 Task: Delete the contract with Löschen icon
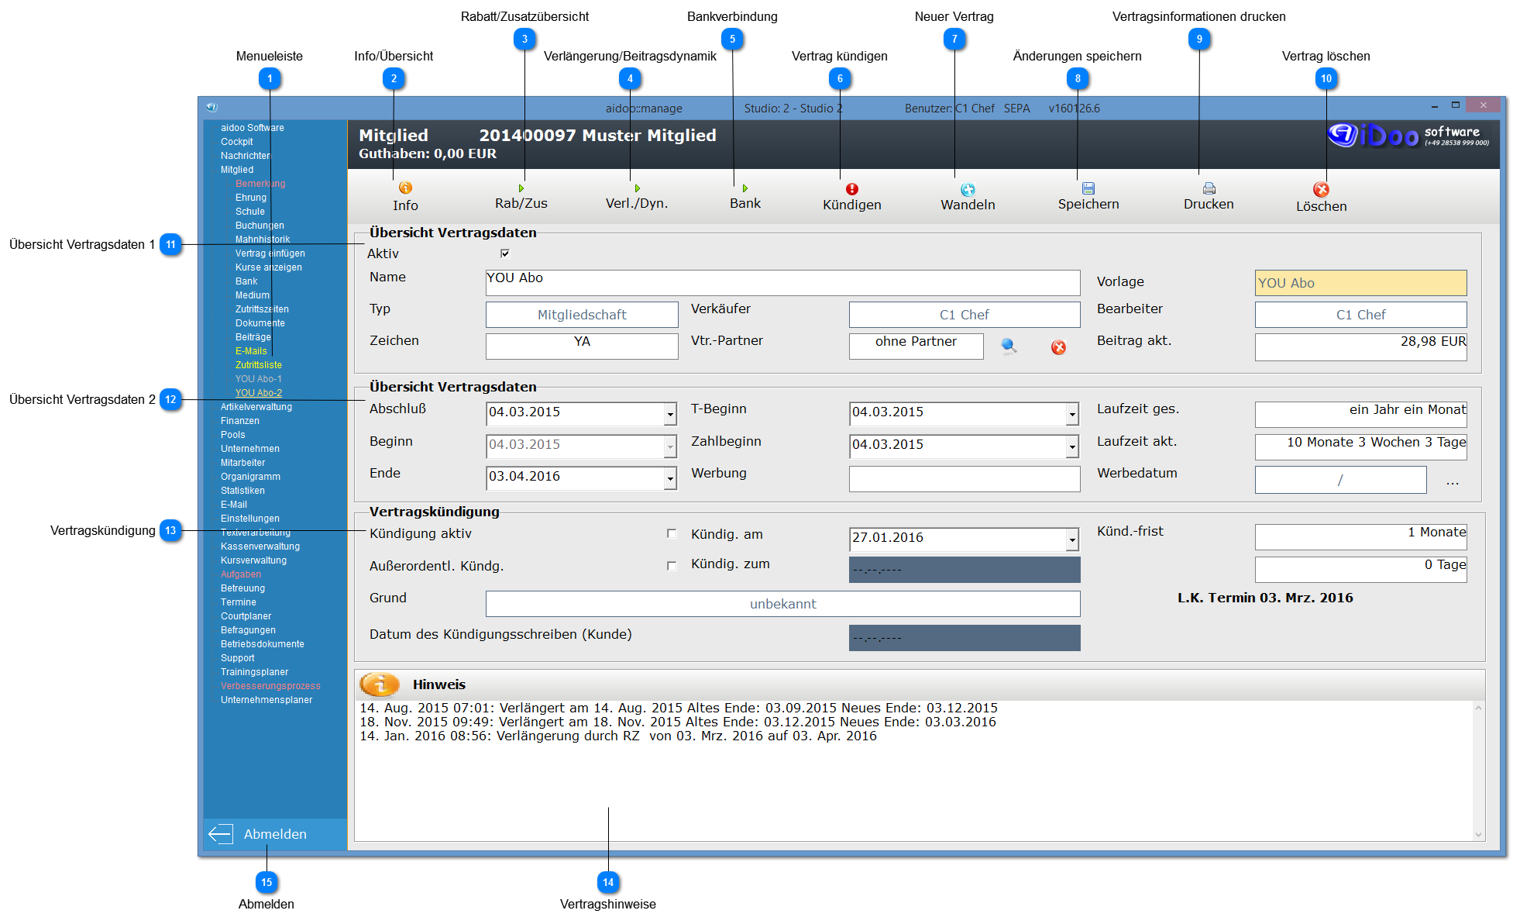coord(1322,189)
